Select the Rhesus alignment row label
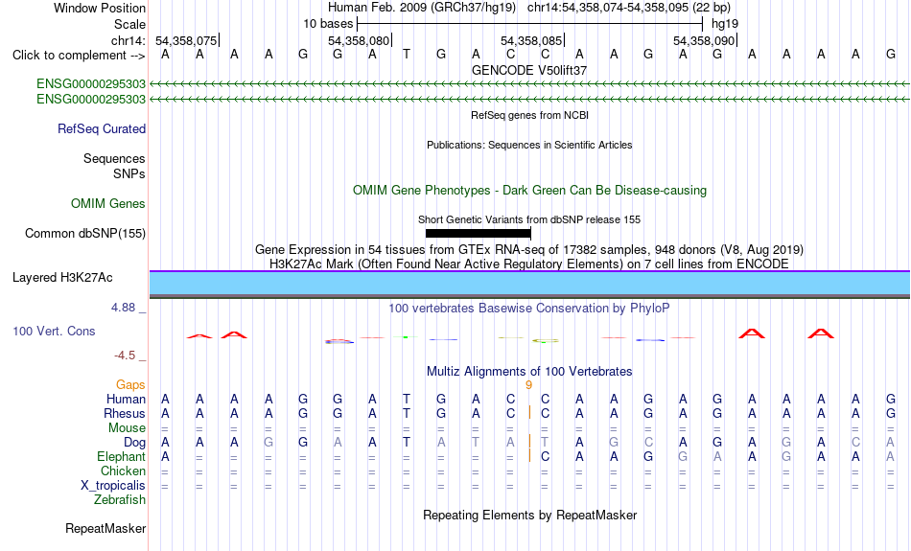Screen dimensions: 911x551 (x=125, y=414)
